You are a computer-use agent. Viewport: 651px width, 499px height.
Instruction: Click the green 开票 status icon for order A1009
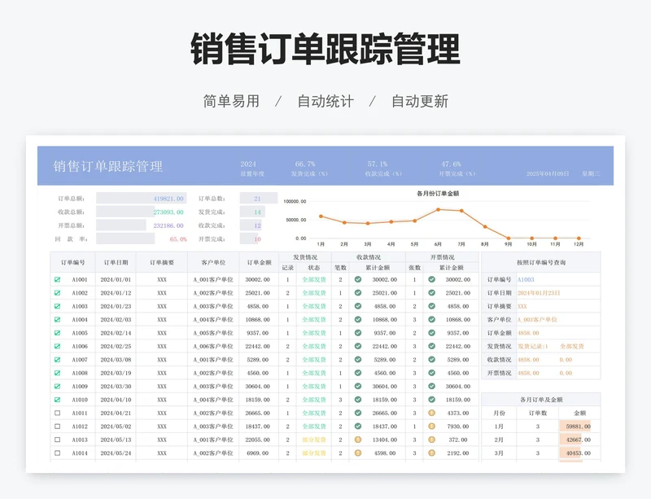pos(432,387)
